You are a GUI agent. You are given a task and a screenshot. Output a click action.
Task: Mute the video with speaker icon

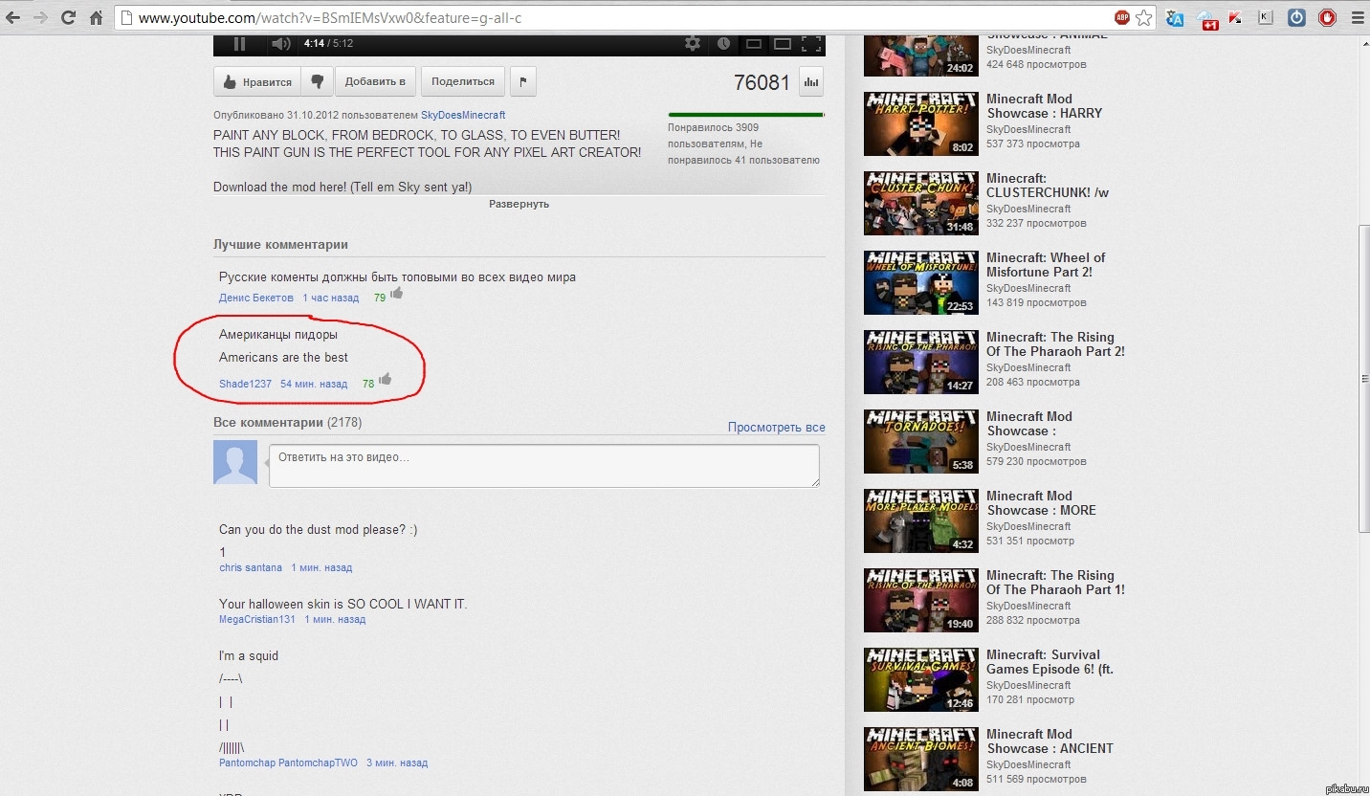tap(280, 43)
